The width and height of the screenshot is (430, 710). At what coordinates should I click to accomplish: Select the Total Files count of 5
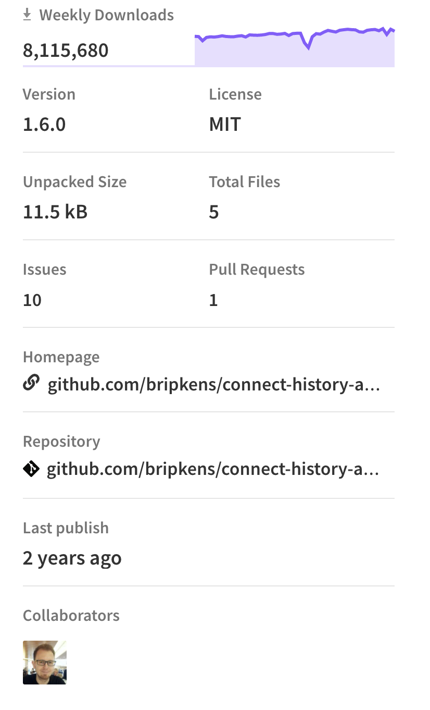(213, 212)
